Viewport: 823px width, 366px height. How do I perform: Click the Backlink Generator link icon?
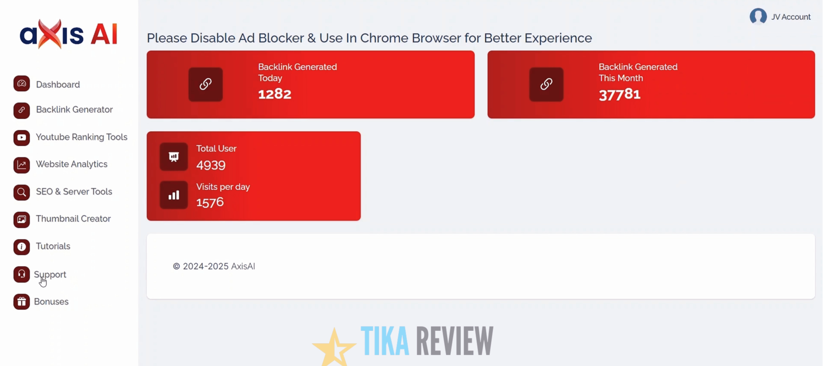(x=21, y=111)
